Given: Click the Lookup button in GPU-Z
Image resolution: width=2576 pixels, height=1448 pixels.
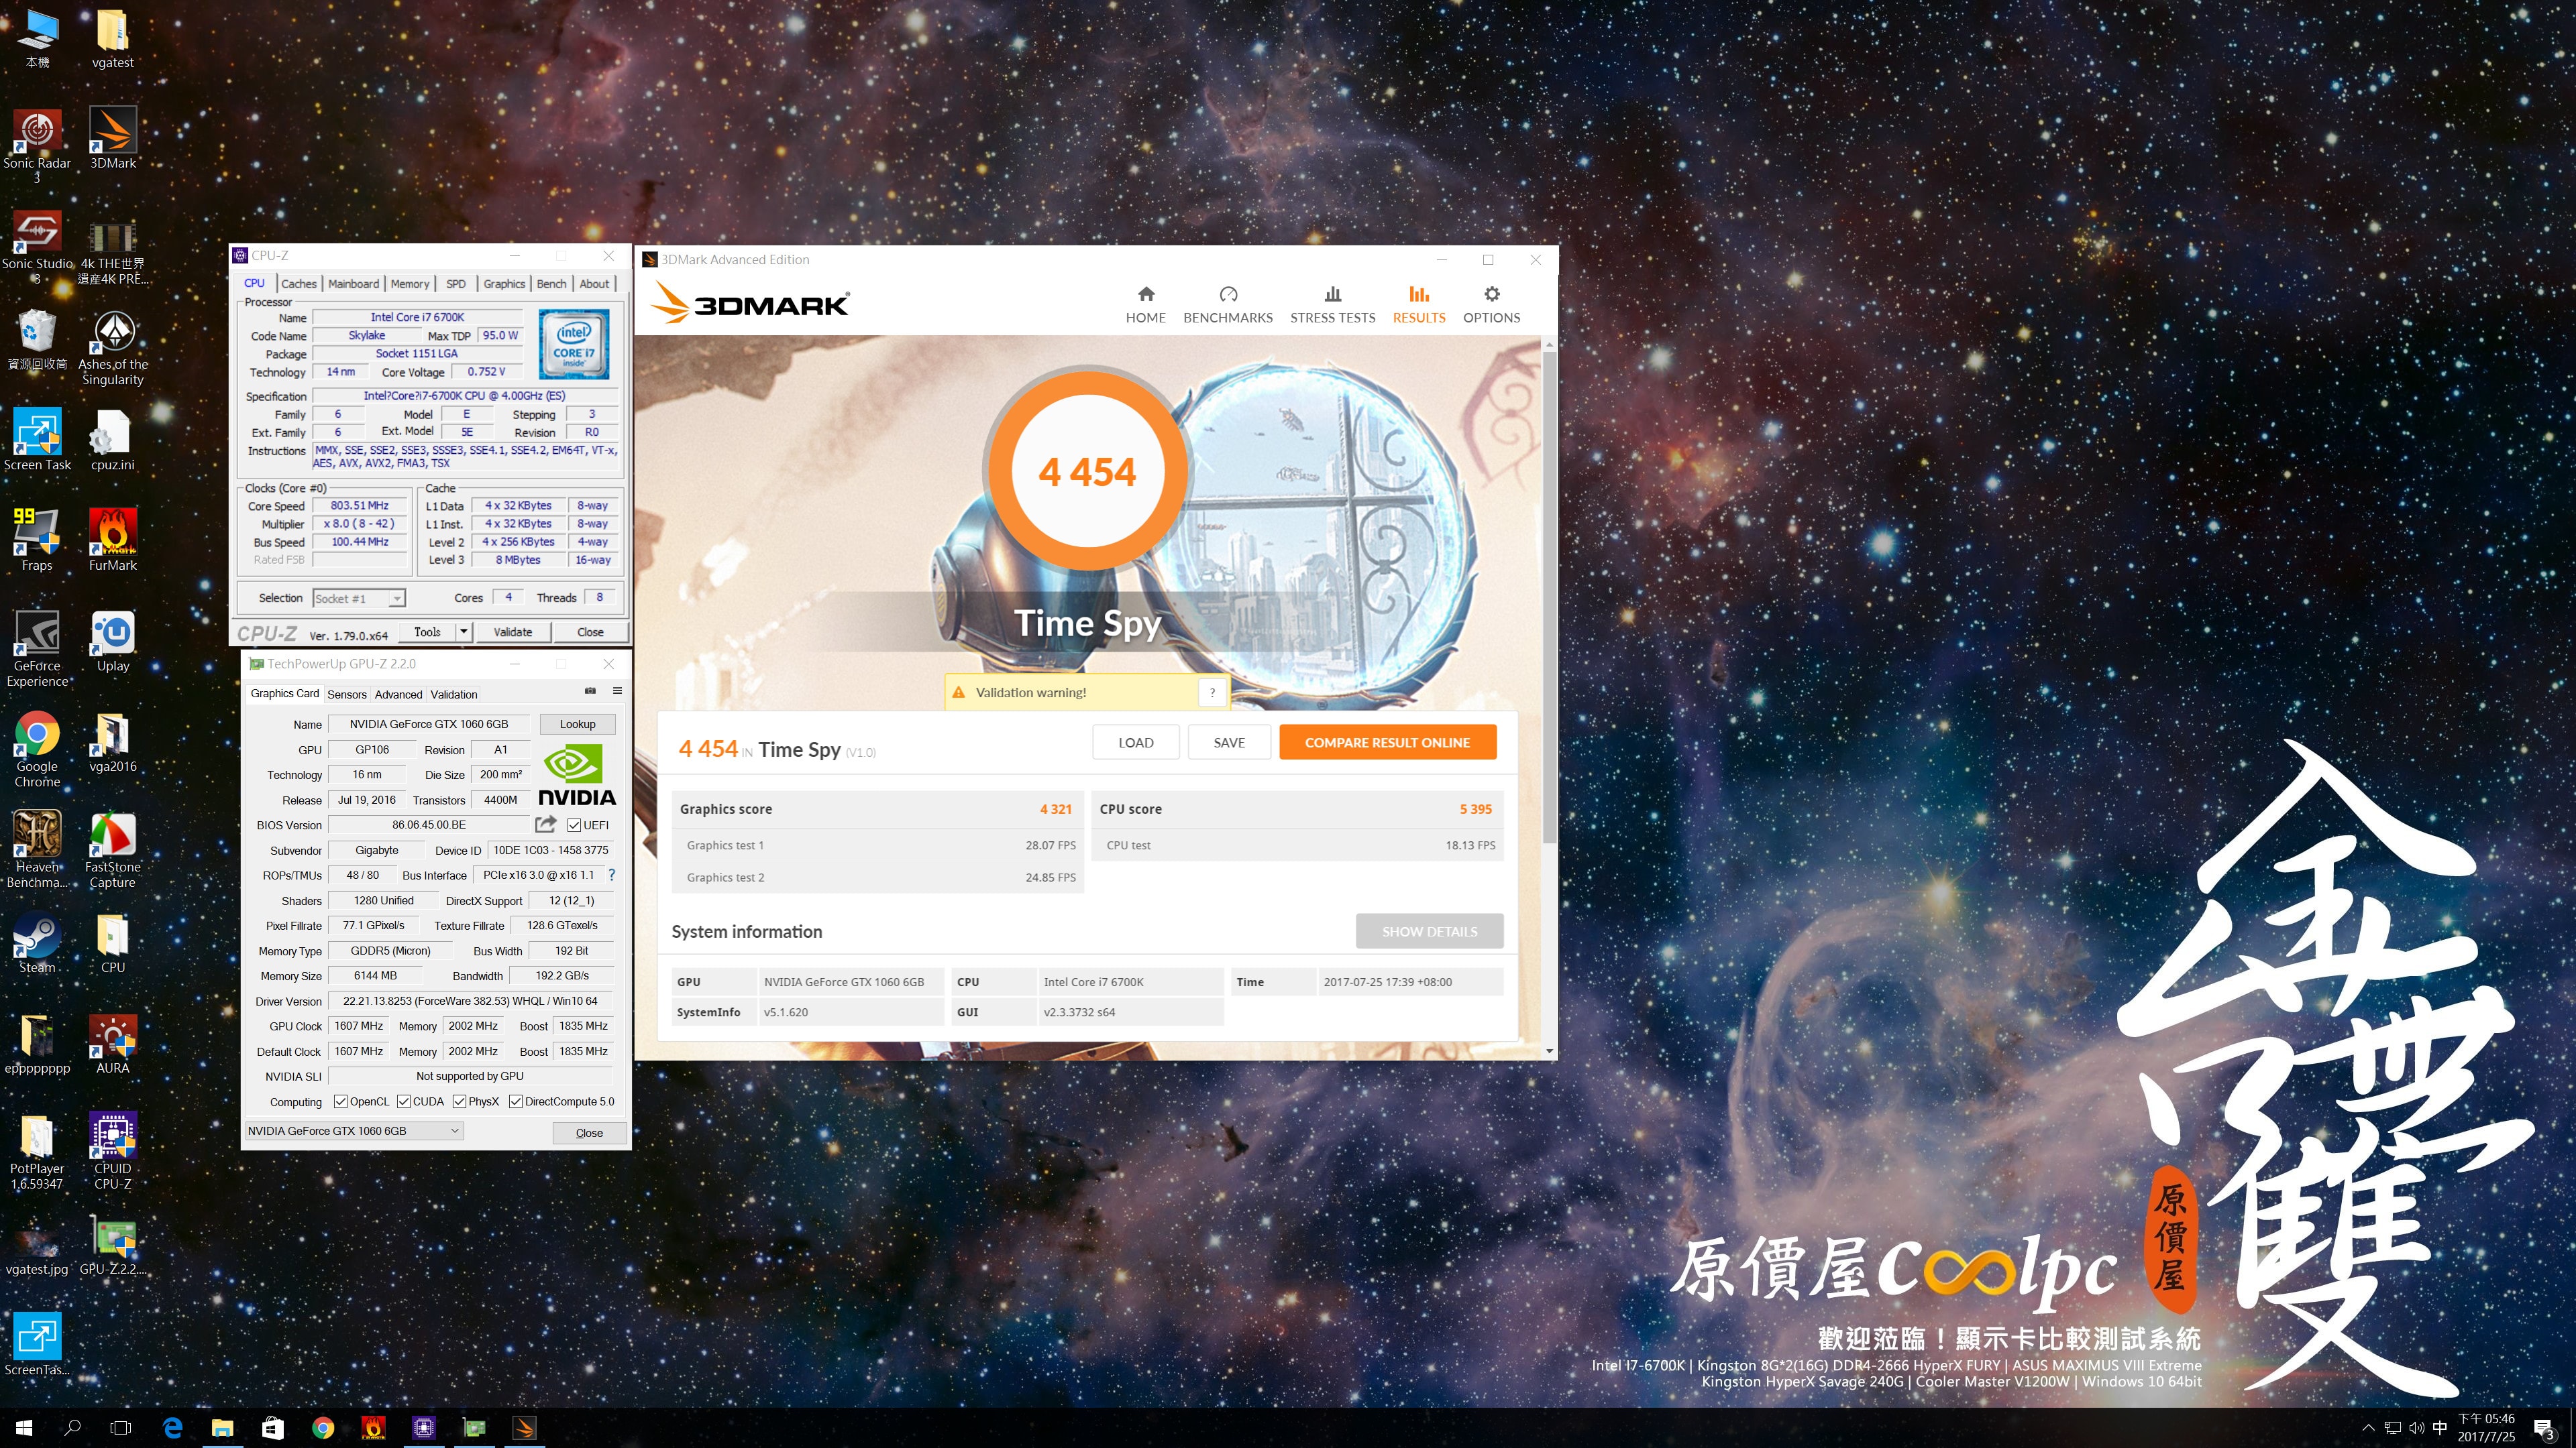Looking at the screenshot, I should point(577,723).
